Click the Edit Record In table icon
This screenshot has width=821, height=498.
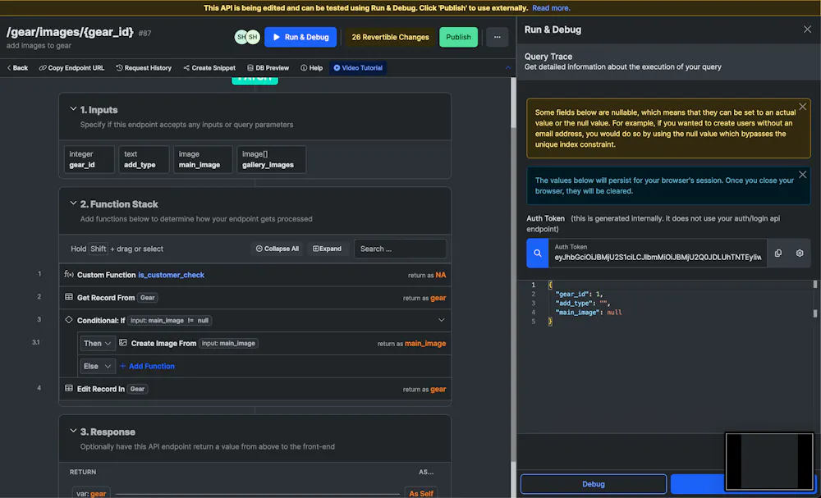(69, 388)
